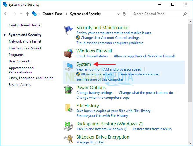Click Restore files from backup link
The image size is (193, 146).
[152, 129]
